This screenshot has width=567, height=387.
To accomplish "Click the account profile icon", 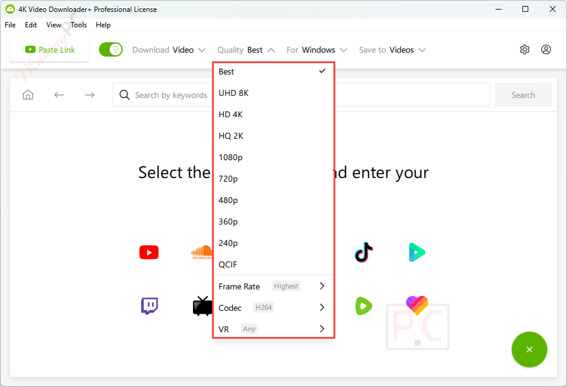I will pos(546,49).
